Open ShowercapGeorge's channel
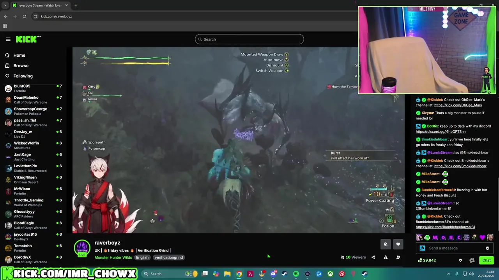Image resolution: width=499 pixels, height=280 pixels. click(x=33, y=111)
